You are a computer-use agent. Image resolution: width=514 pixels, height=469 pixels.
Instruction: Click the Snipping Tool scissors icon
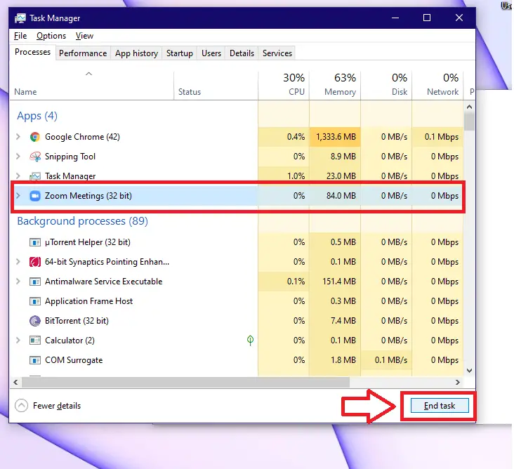[x=34, y=157]
